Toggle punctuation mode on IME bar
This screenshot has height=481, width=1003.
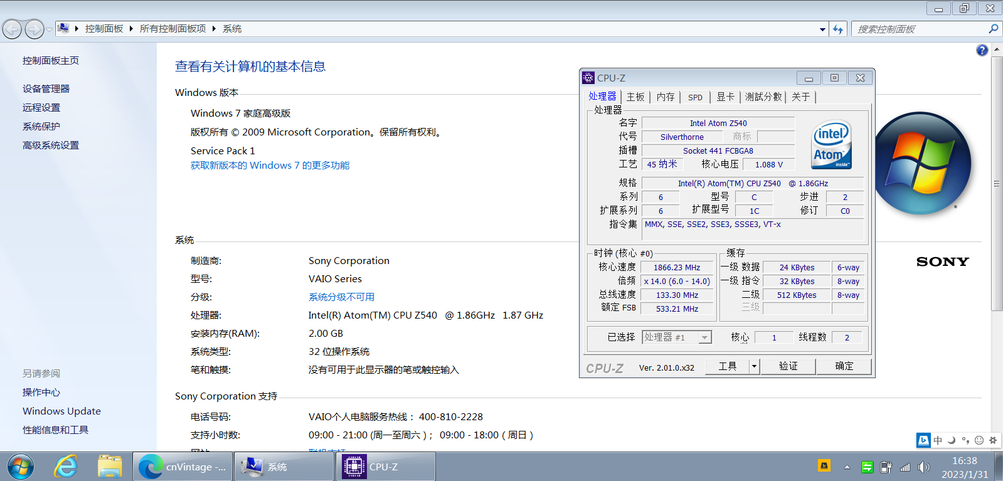click(965, 440)
